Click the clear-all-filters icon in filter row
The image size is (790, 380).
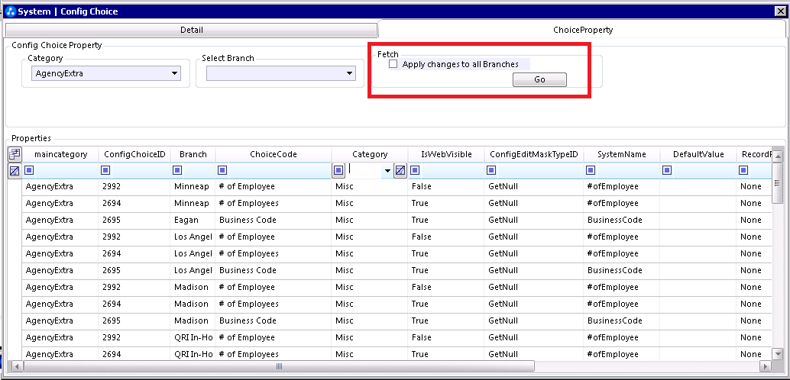pos(15,171)
